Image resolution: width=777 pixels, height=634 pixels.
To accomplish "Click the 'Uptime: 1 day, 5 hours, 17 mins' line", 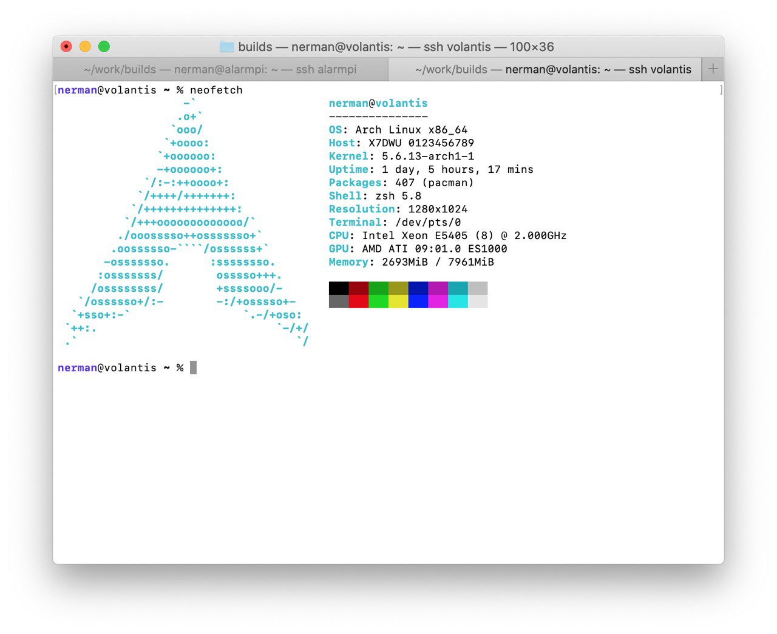I will pos(431,169).
